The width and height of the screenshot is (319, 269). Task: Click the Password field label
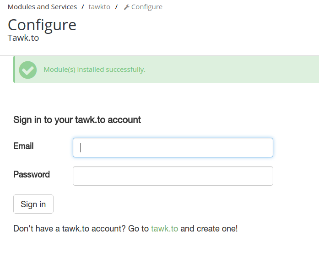[32, 174]
